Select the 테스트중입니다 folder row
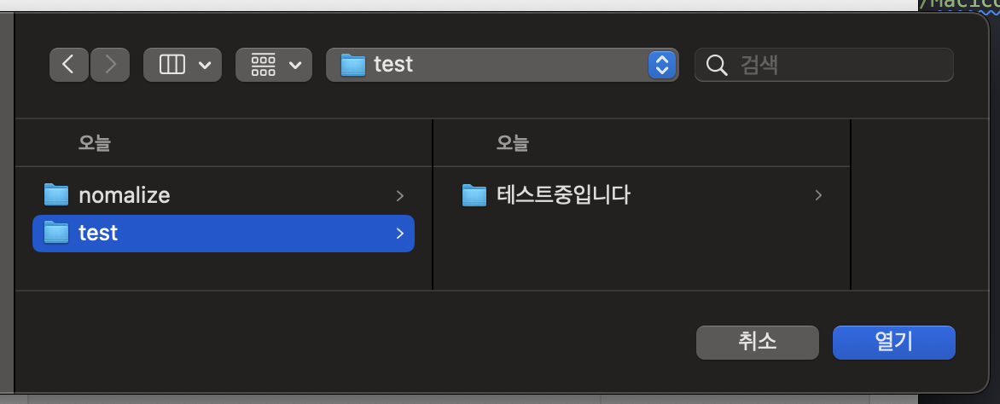This screenshot has height=404, width=1000. click(x=640, y=195)
